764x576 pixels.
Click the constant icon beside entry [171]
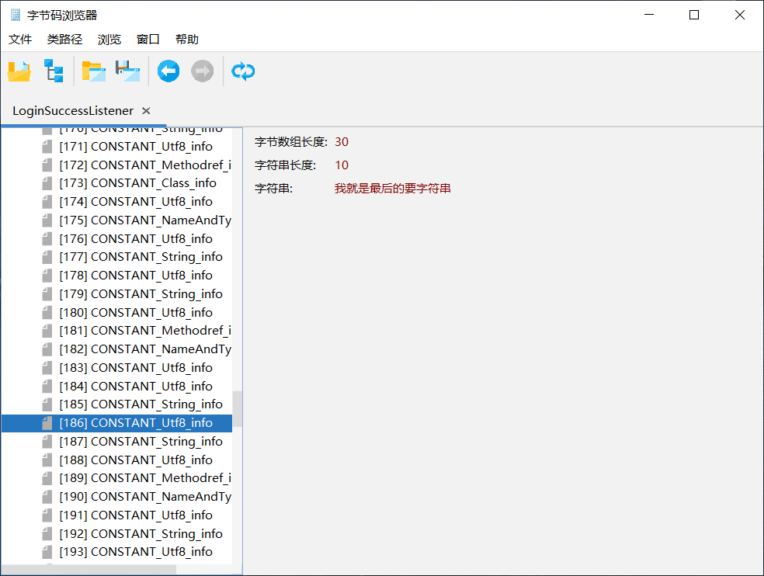tap(47, 146)
